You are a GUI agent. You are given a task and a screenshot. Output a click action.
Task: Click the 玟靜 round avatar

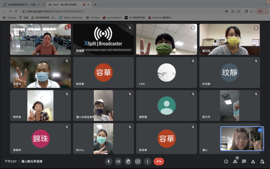(230, 72)
